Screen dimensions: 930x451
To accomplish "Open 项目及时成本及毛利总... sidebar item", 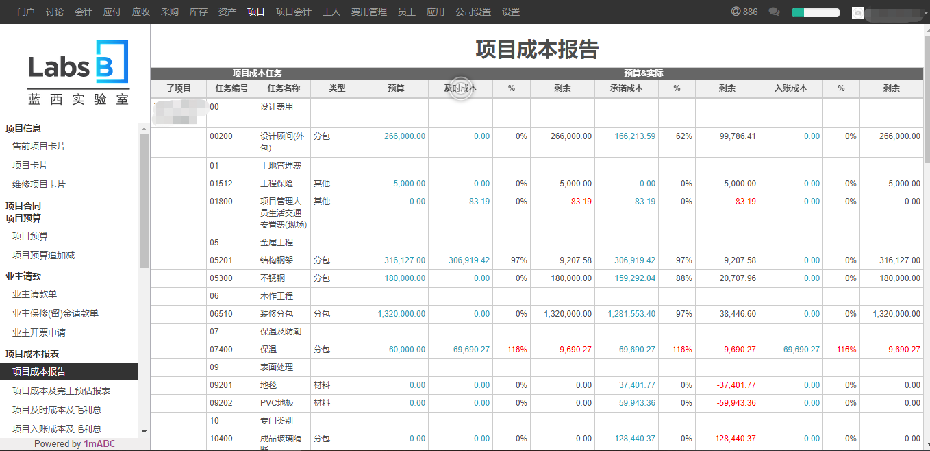I will pyautogui.click(x=61, y=410).
